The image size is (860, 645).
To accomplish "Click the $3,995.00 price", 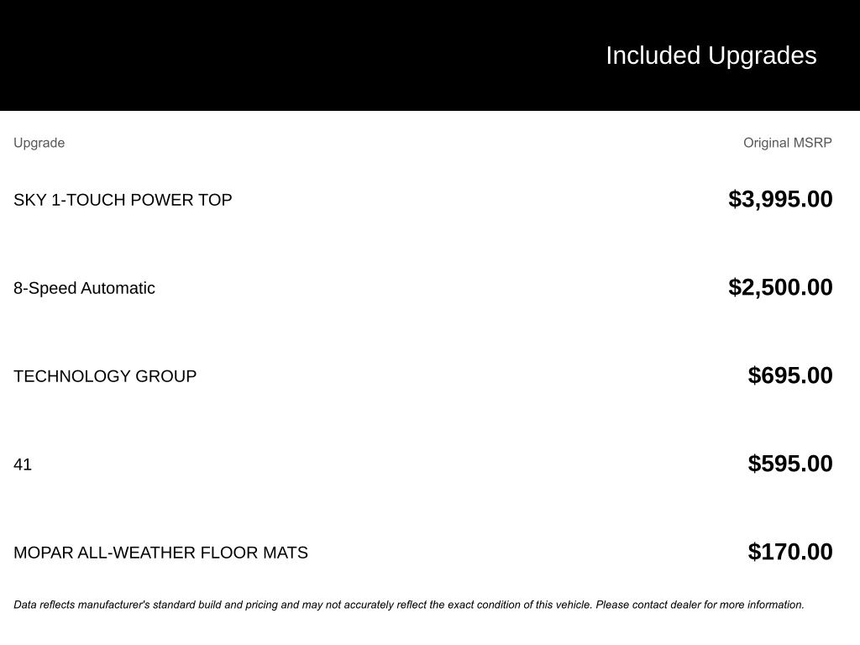I will 780,199.
